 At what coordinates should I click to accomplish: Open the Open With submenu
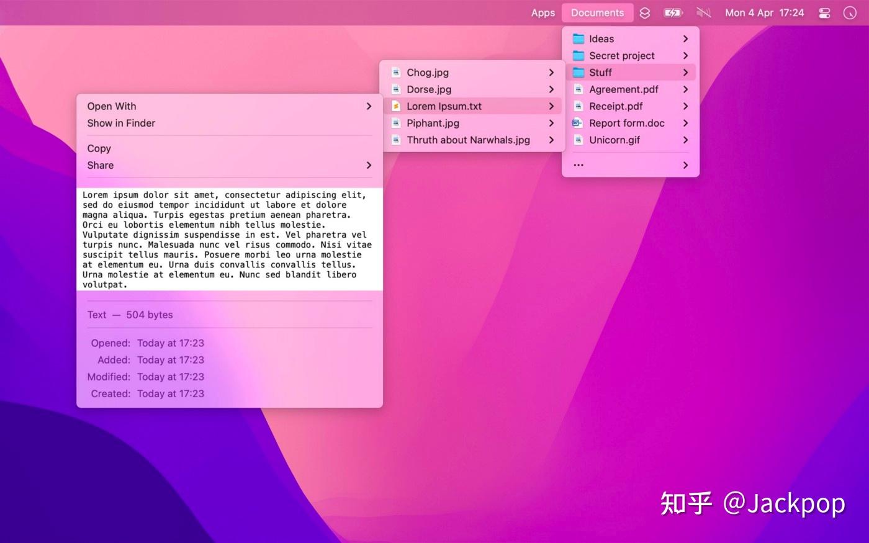[x=230, y=106]
